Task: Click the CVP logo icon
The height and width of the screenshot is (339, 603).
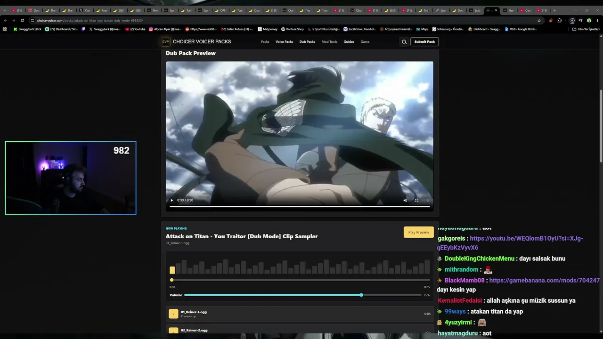Action: click(x=165, y=41)
